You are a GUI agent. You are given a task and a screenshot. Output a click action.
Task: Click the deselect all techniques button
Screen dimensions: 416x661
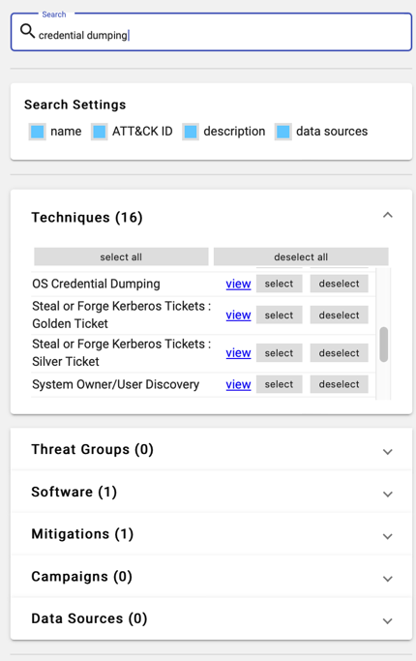tap(301, 256)
